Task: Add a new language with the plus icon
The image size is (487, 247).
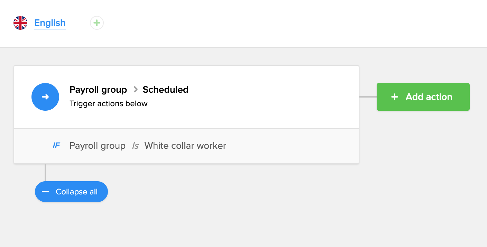Action: 97,23
